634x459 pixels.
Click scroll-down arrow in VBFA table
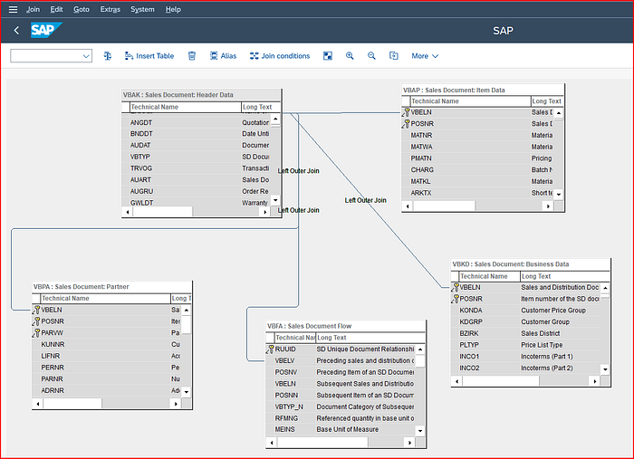(x=420, y=431)
